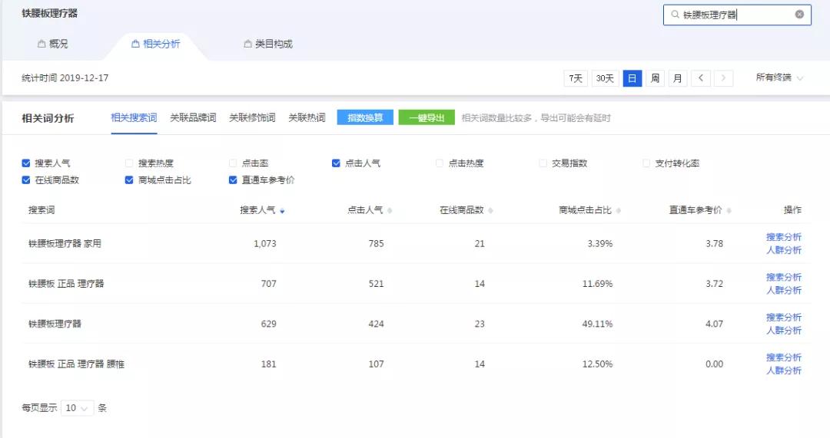This screenshot has height=438, width=830.
Task: Uncheck the 搜索人气 checkbox
Action: pyautogui.click(x=26, y=163)
